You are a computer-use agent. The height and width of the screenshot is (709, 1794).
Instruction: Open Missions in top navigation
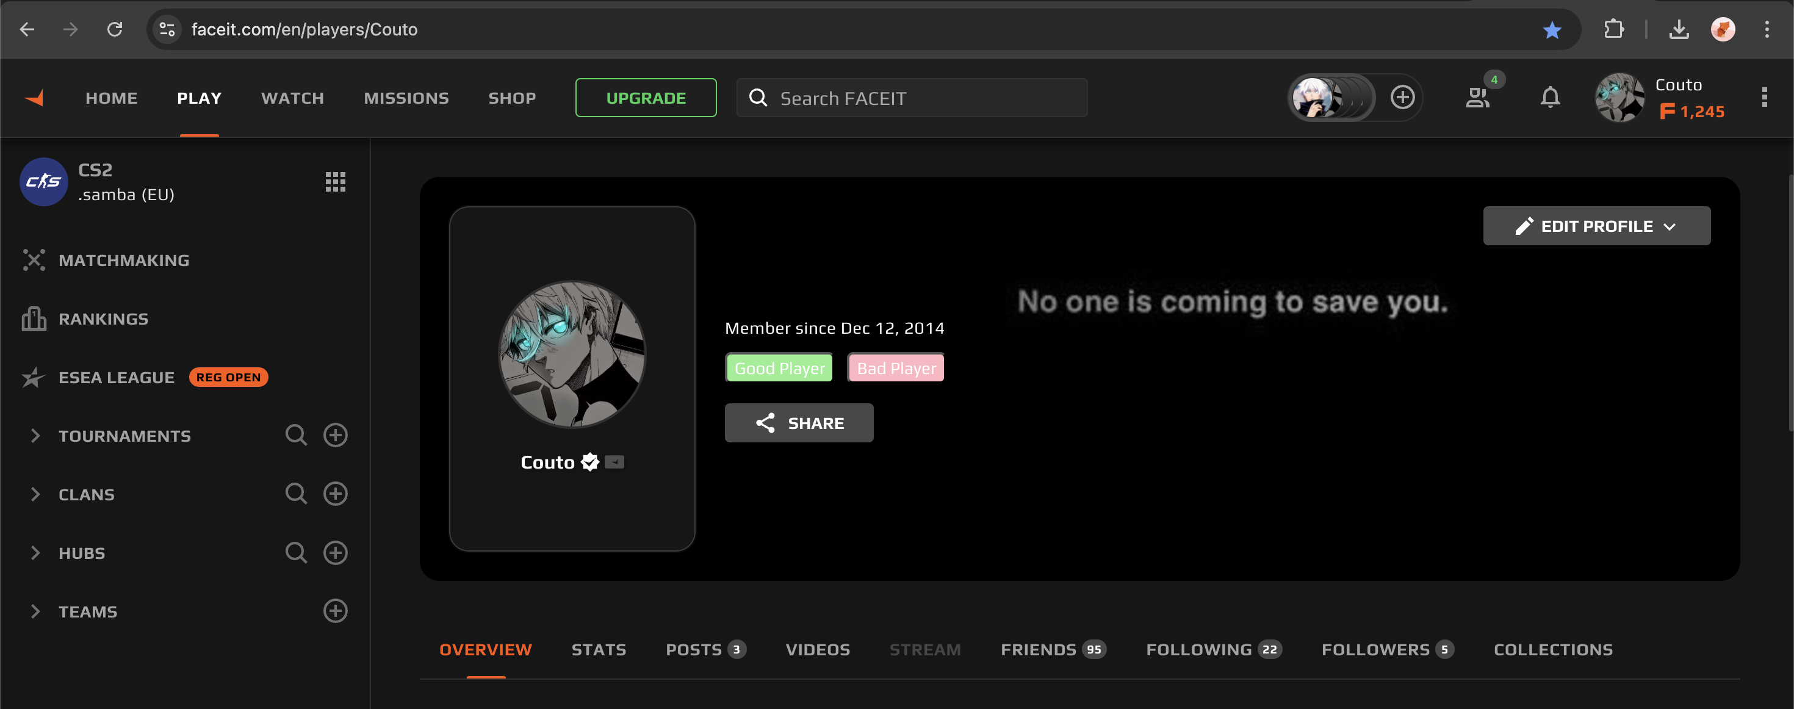pos(406,98)
